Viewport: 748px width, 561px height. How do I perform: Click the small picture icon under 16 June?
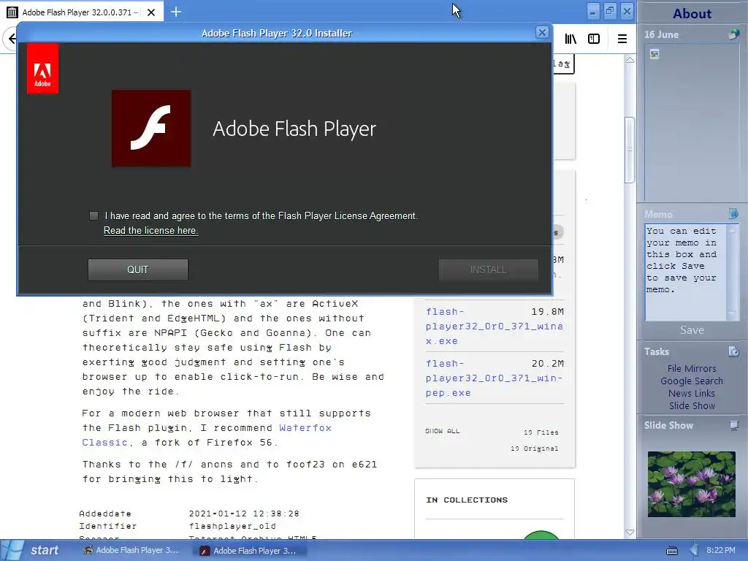[654, 54]
